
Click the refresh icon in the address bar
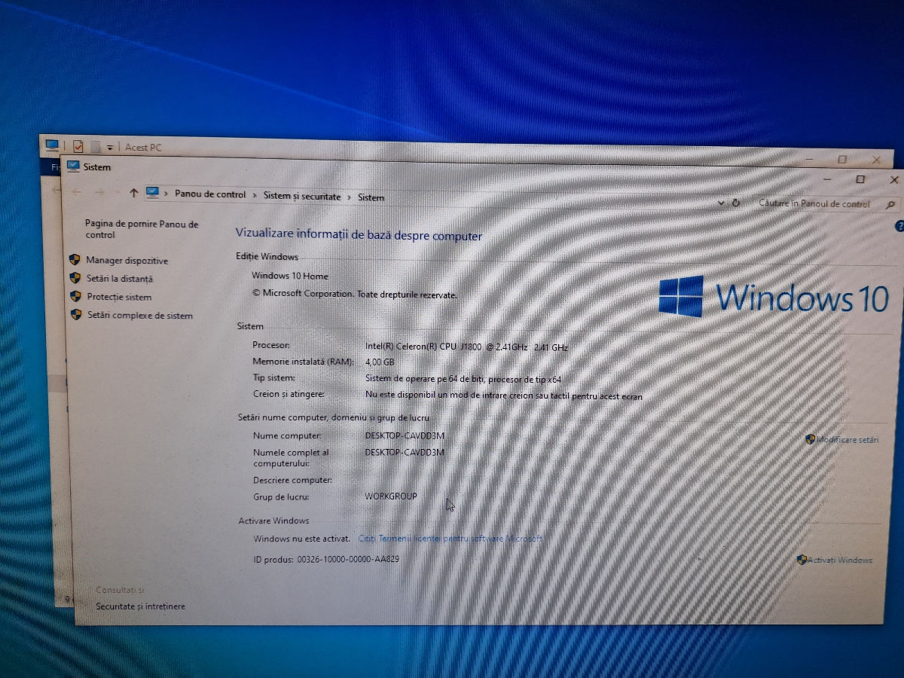[x=736, y=203]
